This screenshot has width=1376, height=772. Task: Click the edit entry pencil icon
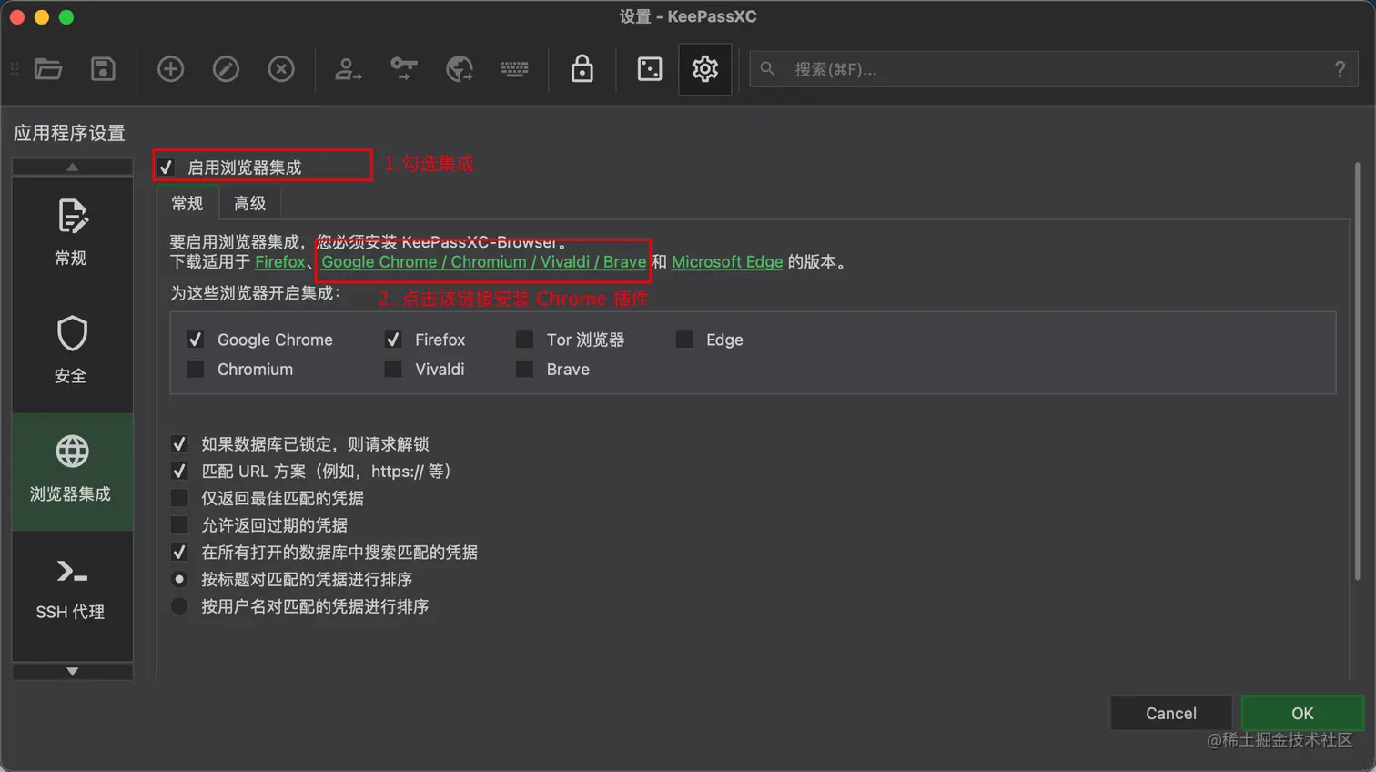pos(226,69)
